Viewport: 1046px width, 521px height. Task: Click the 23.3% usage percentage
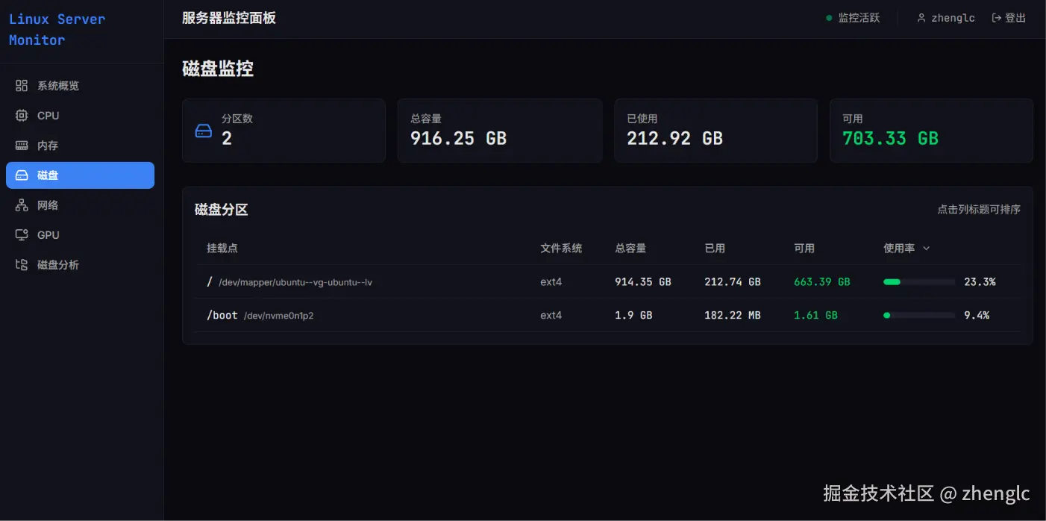(x=980, y=282)
